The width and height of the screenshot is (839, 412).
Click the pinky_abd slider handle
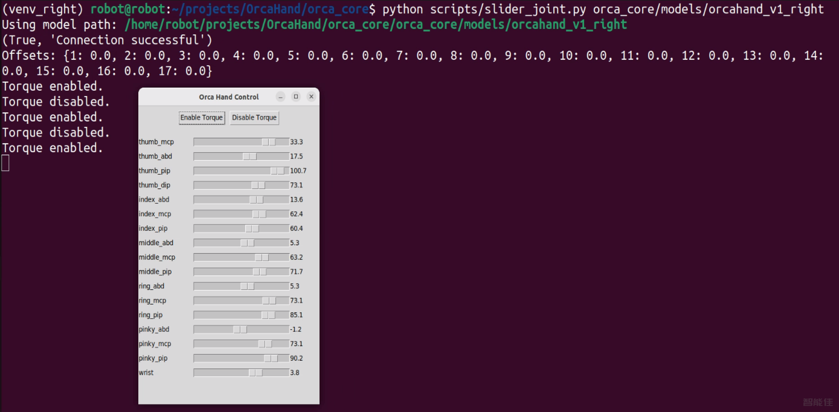click(x=240, y=330)
